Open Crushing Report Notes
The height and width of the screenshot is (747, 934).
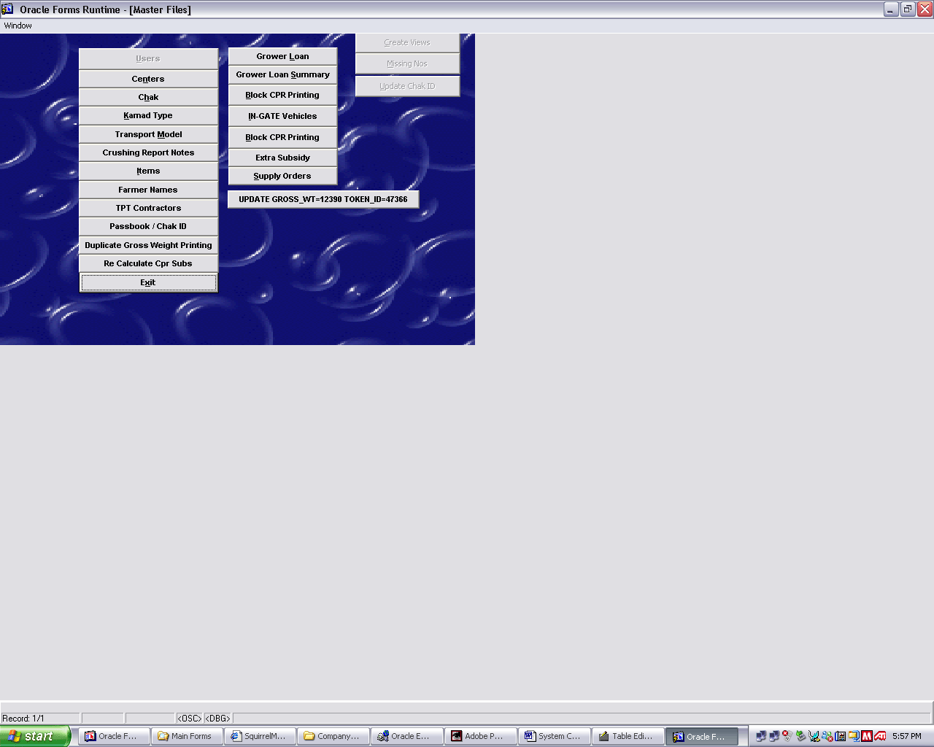148,152
